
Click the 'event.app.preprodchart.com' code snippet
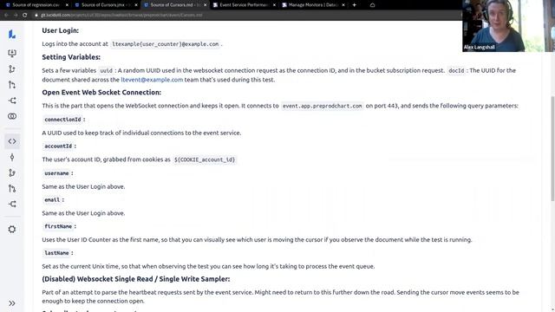tap(322, 106)
